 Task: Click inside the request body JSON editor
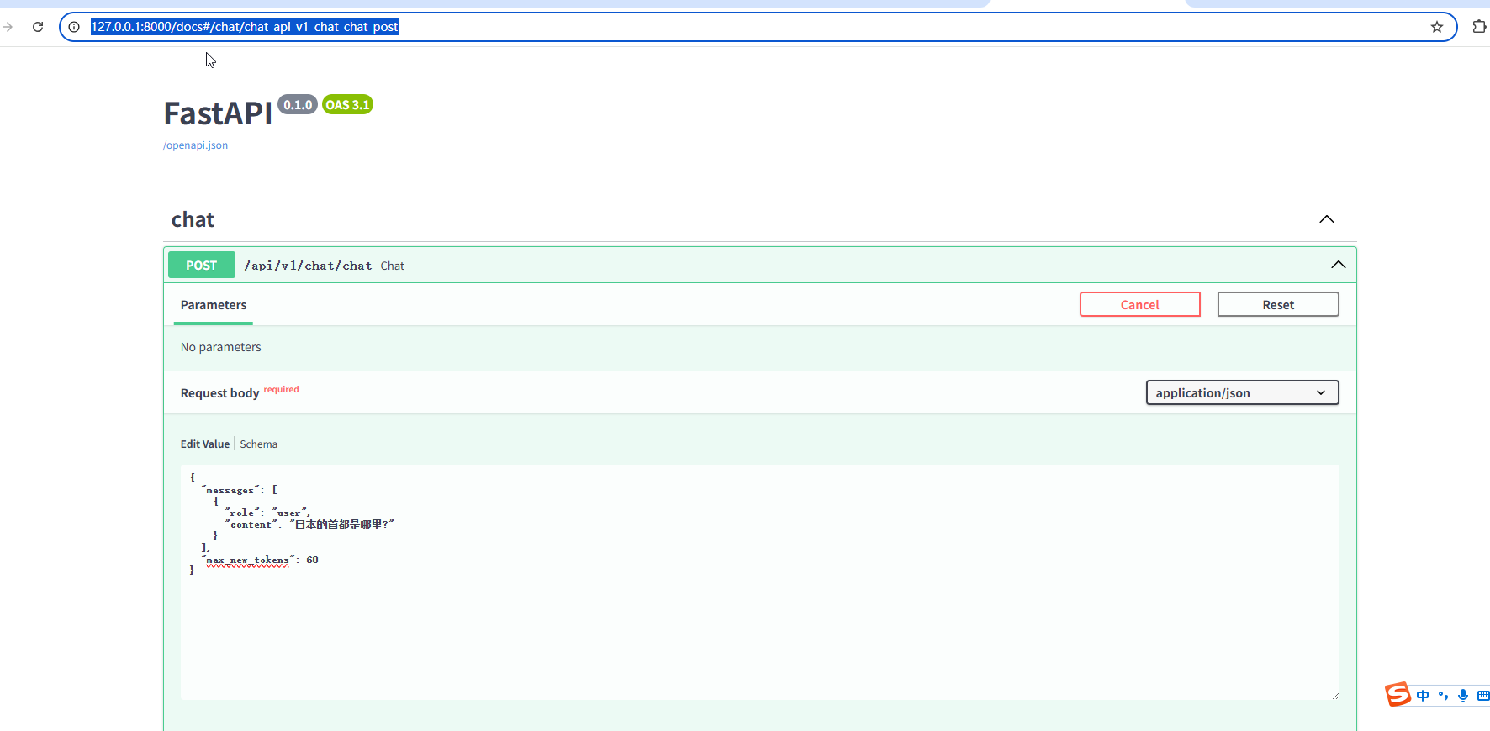(x=760, y=582)
